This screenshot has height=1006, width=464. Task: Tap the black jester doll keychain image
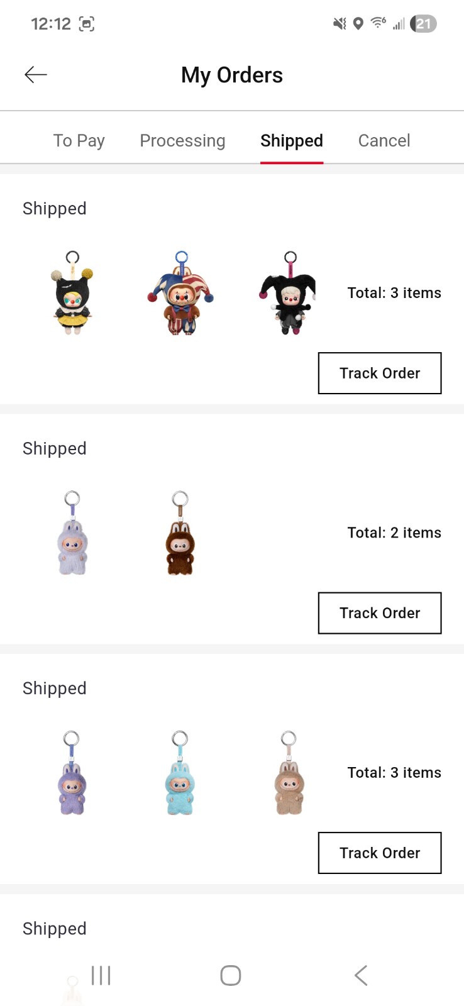pos(289,293)
